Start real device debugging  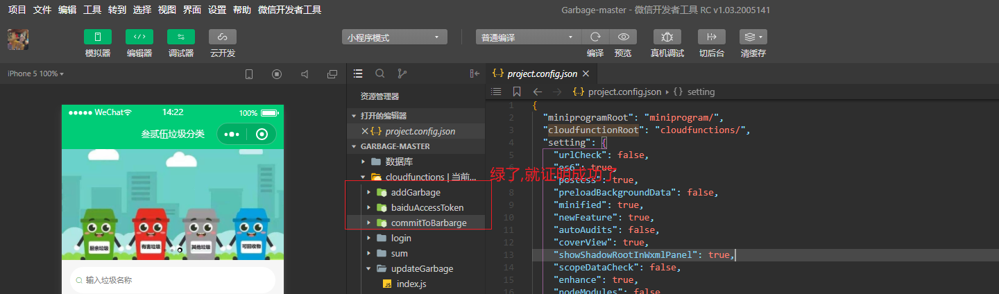(667, 37)
